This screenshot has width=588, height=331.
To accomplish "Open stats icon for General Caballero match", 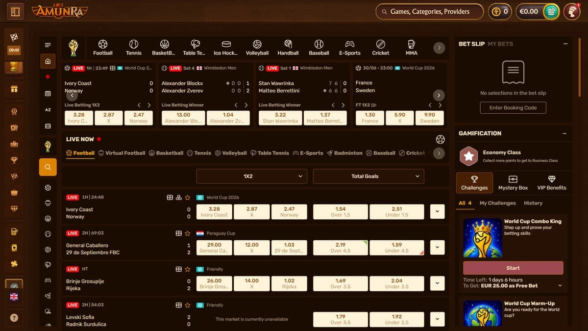I will 179,233.
